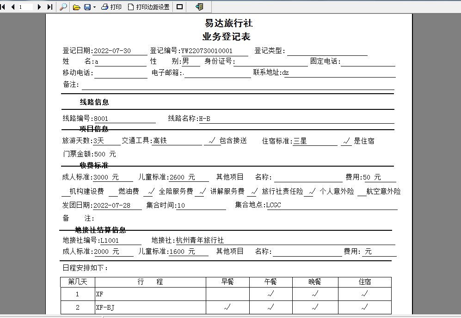
Task: Click the 讲解服务费 checkmark
Action: click(x=203, y=192)
